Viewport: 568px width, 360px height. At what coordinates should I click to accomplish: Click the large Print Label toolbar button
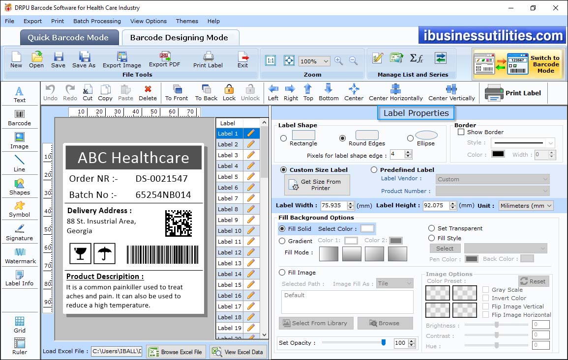tap(512, 93)
